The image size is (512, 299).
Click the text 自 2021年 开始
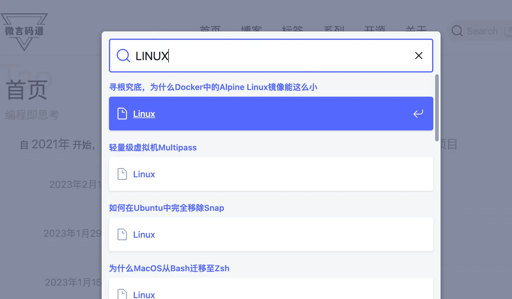pyautogui.click(x=57, y=144)
